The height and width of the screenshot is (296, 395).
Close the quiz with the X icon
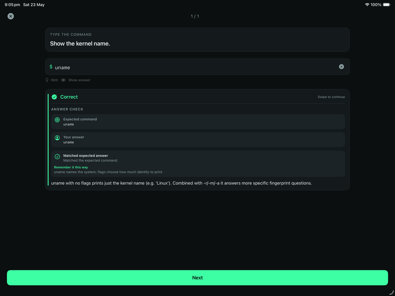(11, 16)
